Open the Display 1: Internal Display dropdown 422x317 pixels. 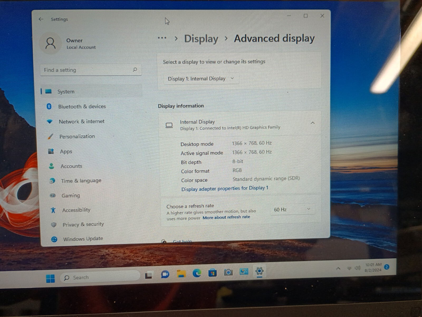tap(201, 78)
